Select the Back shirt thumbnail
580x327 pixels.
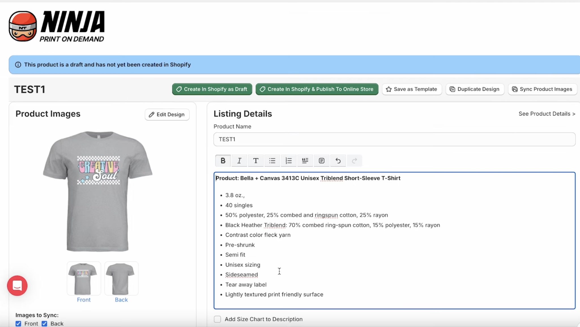121,278
